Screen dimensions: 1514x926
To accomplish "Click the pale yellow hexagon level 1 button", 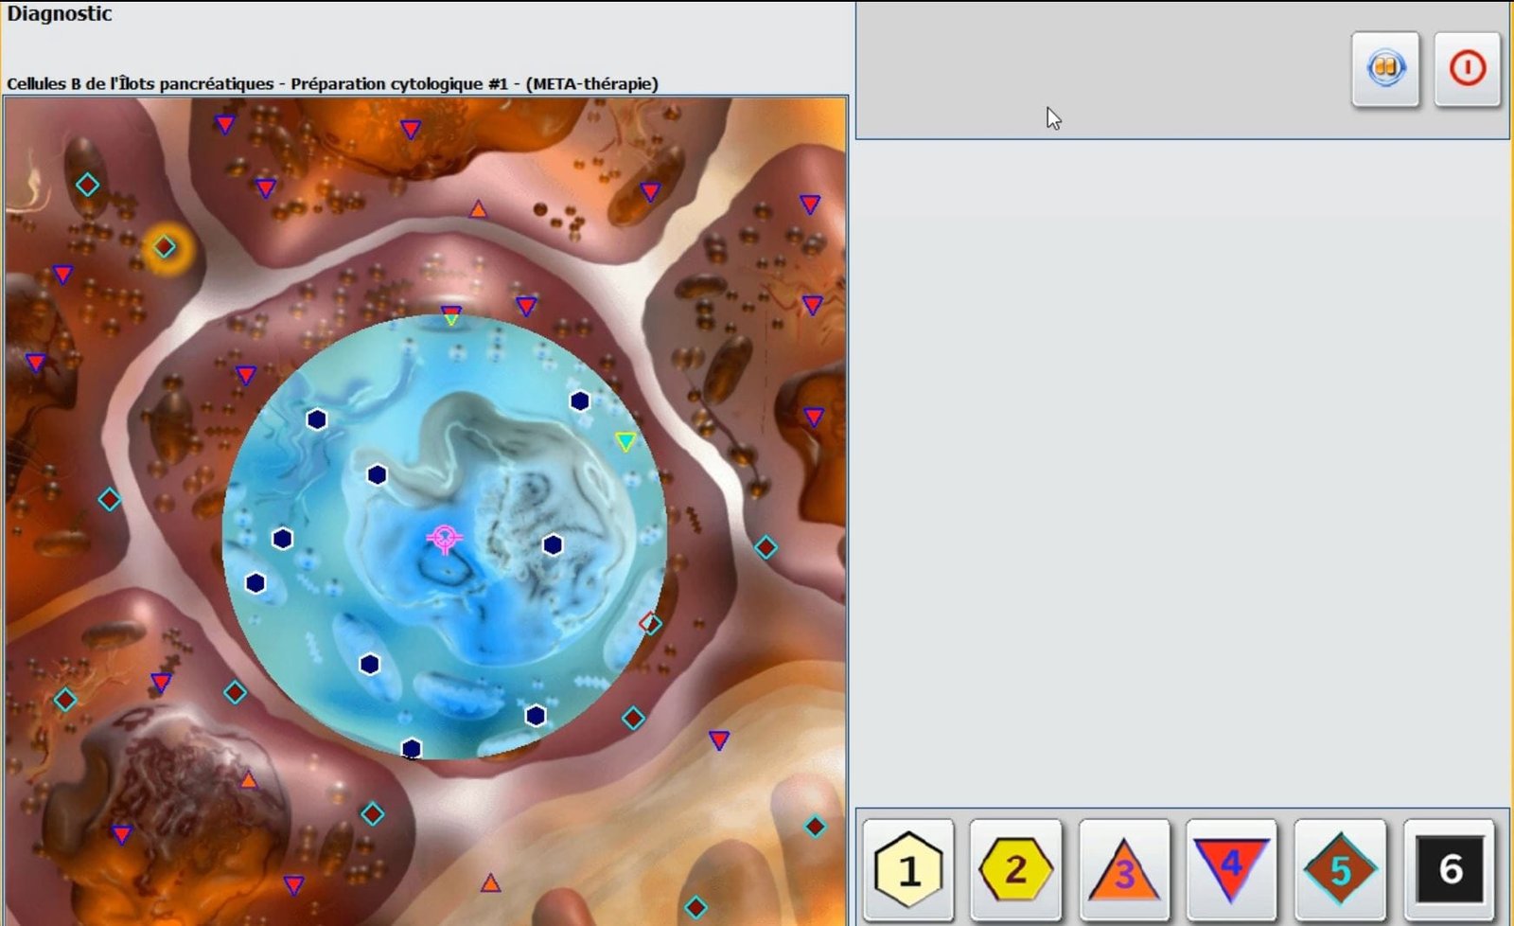I will pos(907,869).
